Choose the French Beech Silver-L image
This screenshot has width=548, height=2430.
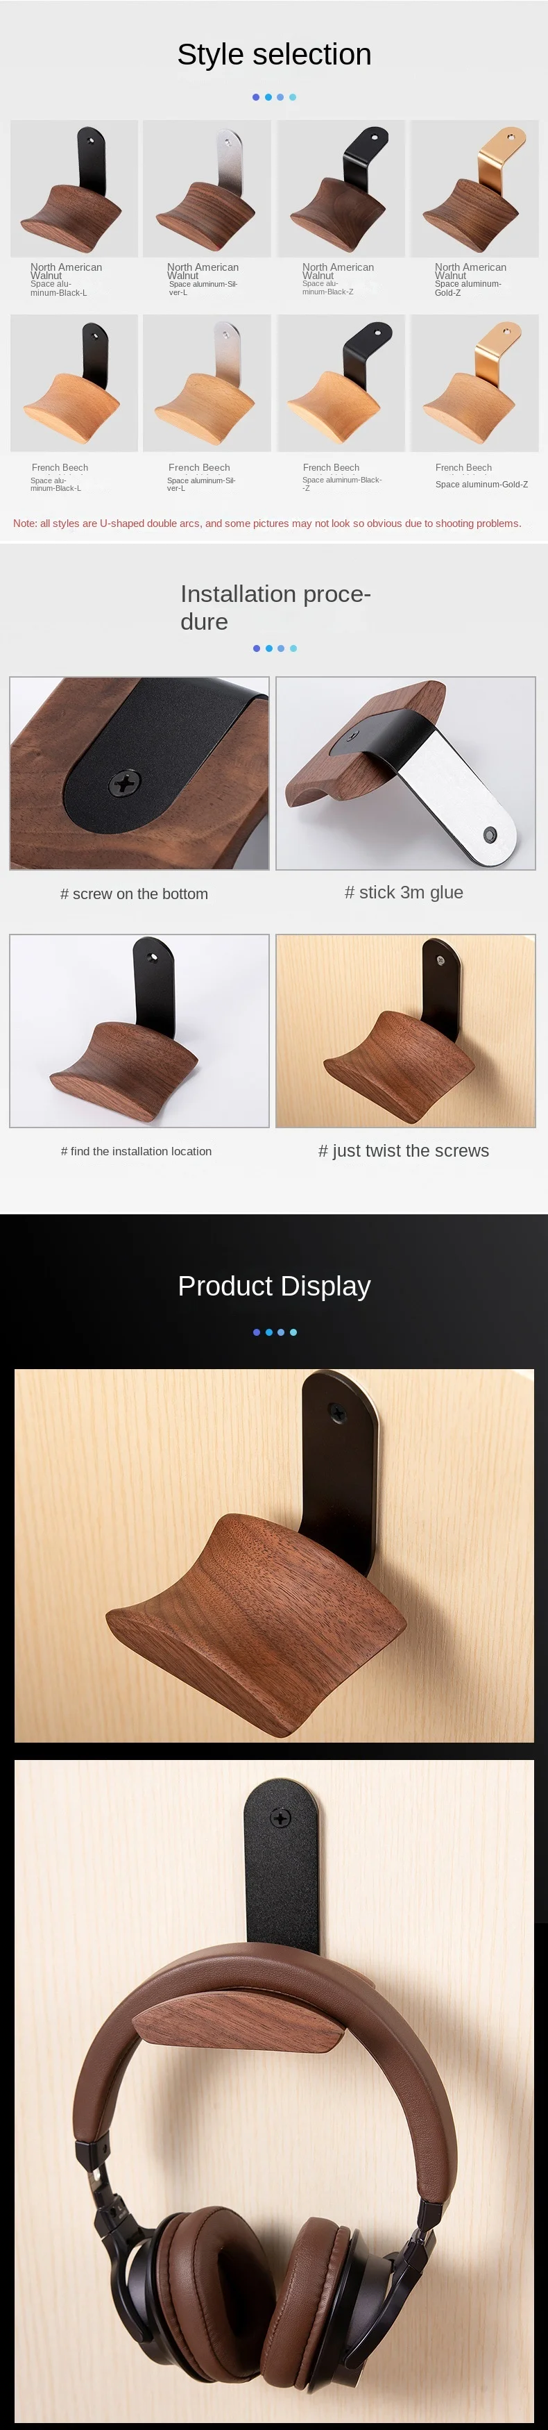[x=207, y=383]
